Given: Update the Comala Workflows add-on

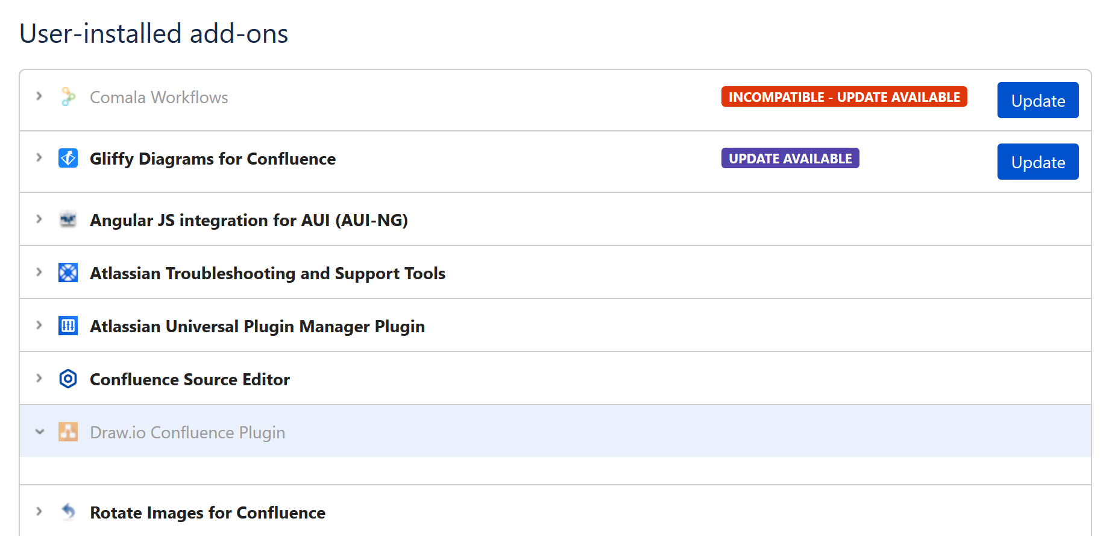Looking at the screenshot, I should click(x=1038, y=100).
